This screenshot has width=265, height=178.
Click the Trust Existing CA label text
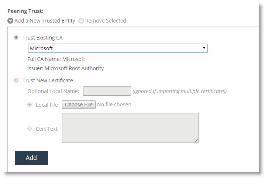tap(42, 38)
